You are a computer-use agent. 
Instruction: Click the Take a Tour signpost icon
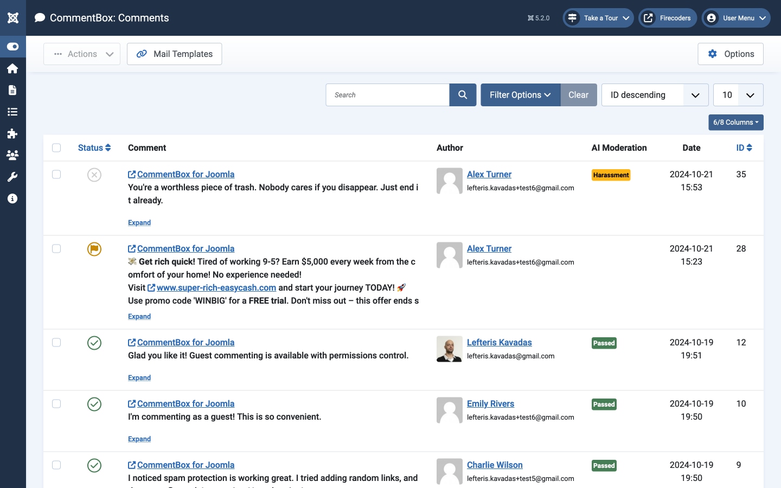coord(572,18)
